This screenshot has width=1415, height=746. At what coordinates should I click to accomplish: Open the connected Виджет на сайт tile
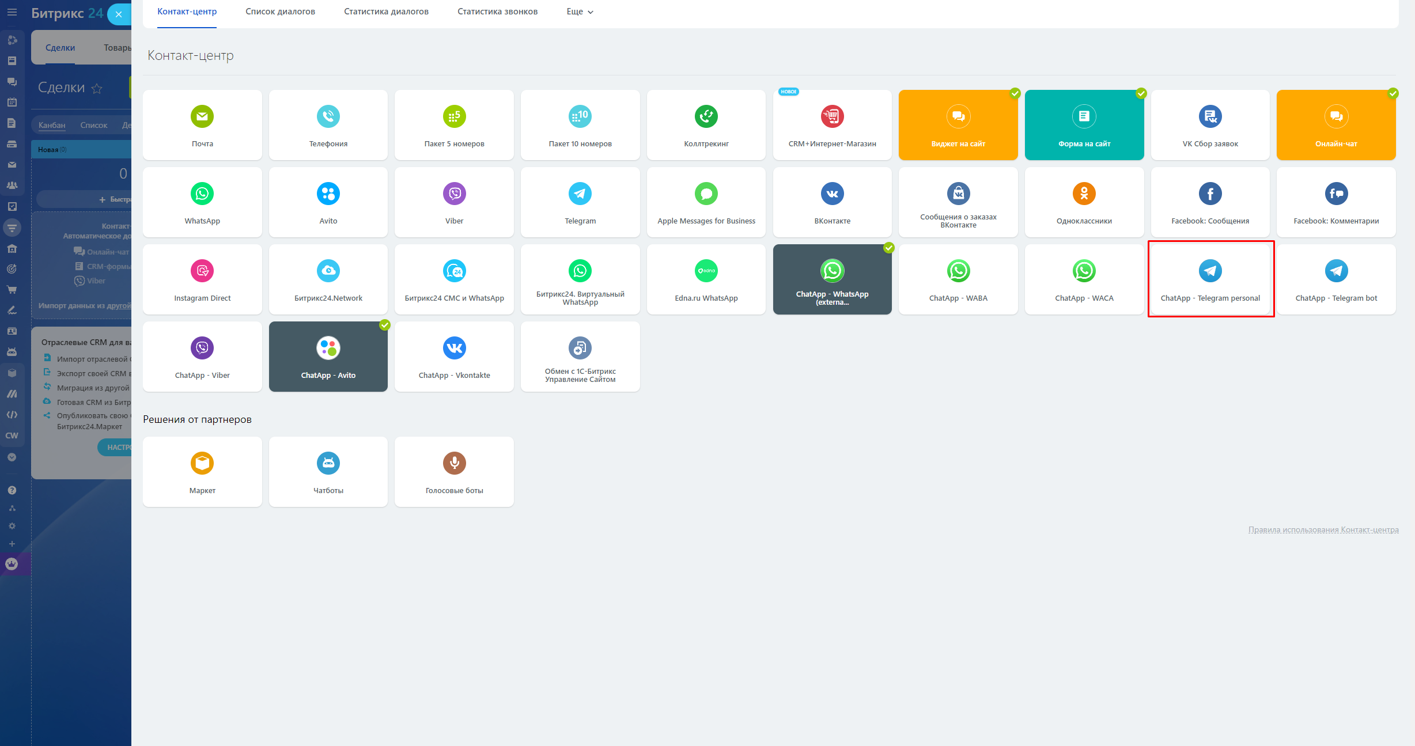coord(958,125)
